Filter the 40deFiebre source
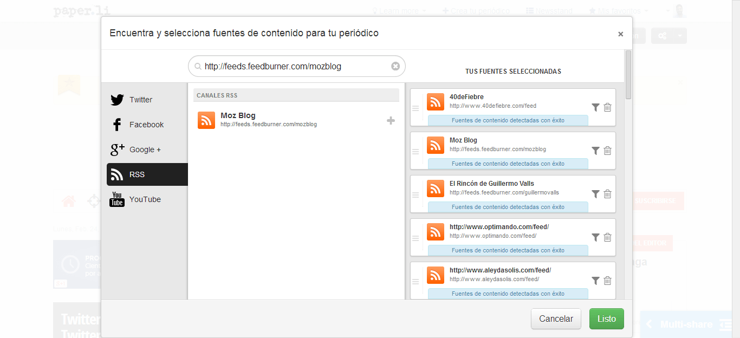Viewport: 740px width, 338px height. [x=595, y=107]
